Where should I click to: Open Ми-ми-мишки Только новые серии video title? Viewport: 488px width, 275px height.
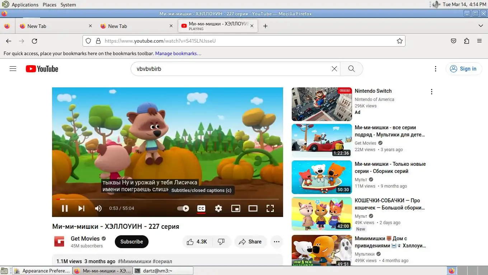point(390,168)
